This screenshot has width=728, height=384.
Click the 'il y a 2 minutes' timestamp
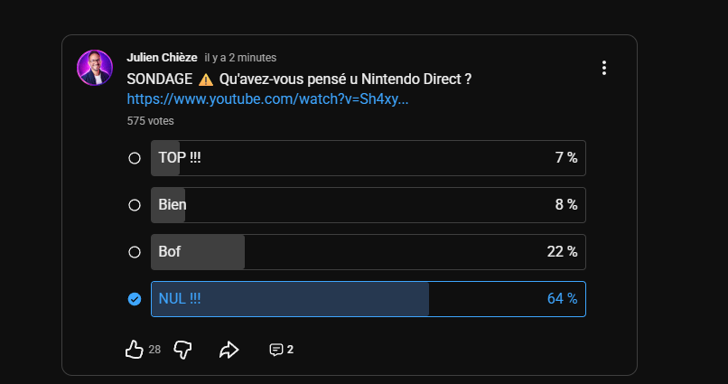click(x=240, y=58)
